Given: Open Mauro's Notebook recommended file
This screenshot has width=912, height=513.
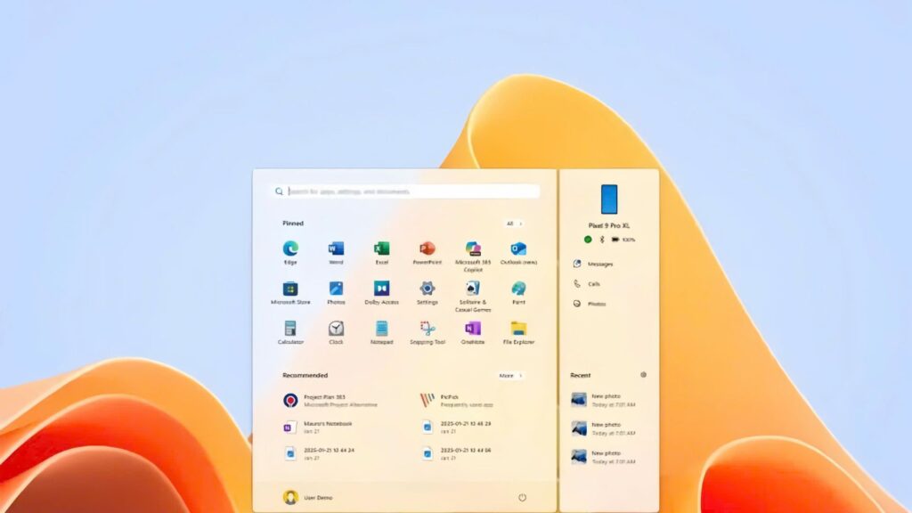Looking at the screenshot, I should click(x=318, y=427).
